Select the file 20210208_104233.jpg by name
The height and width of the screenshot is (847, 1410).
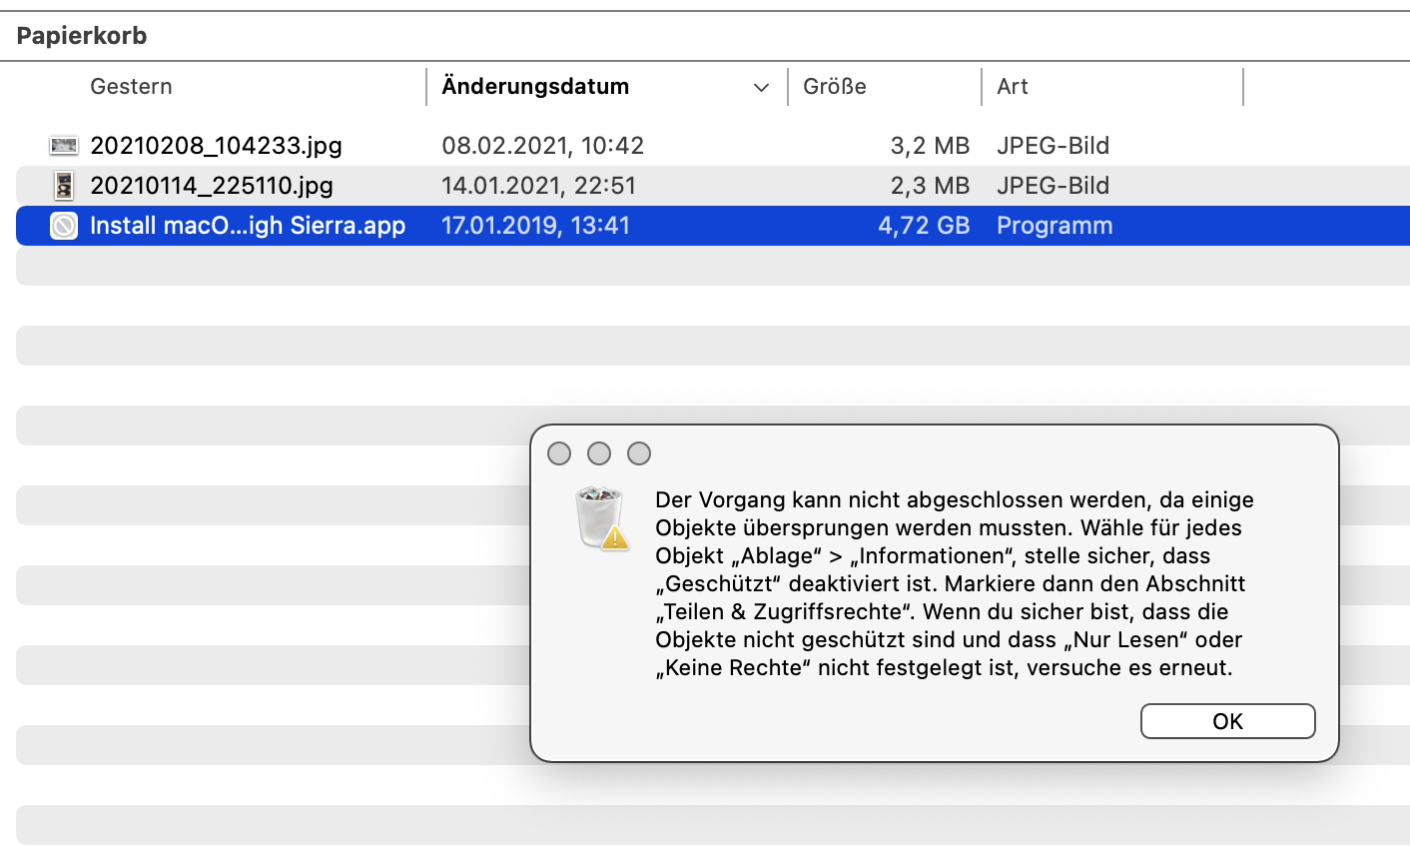pyautogui.click(x=216, y=146)
